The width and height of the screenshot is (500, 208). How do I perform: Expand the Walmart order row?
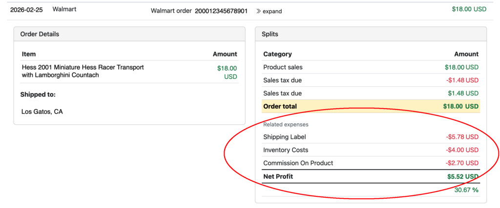[x=272, y=11]
